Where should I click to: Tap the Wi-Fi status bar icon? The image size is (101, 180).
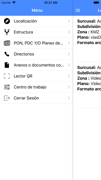(14, 3)
